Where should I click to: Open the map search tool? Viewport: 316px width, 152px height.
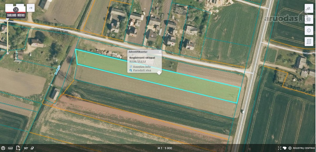309,8
